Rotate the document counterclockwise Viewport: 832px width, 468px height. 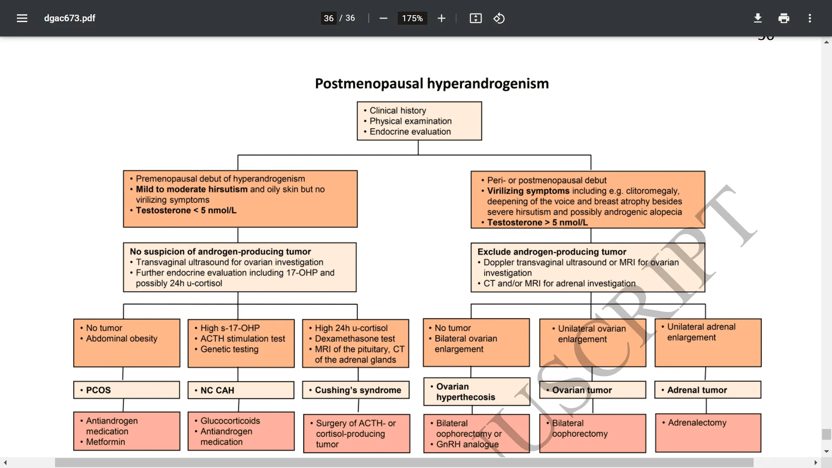499,18
